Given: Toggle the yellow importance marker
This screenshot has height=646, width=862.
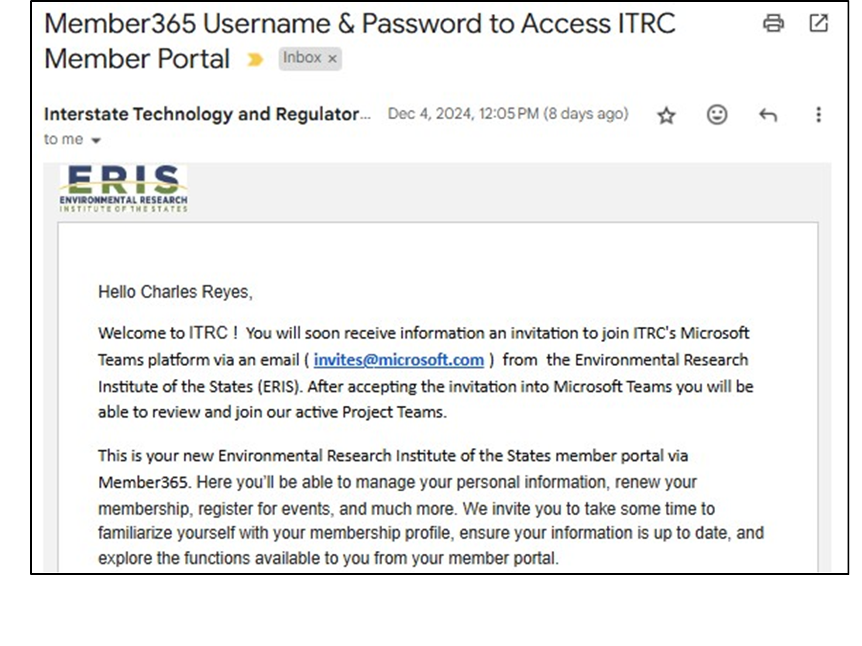Looking at the screenshot, I should pos(255,60).
